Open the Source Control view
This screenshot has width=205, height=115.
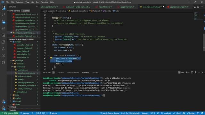[x=3, y=21]
